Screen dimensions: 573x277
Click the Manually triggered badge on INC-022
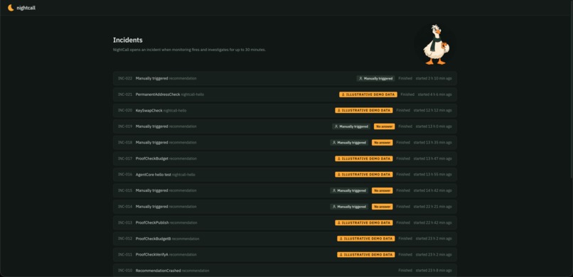coord(375,78)
